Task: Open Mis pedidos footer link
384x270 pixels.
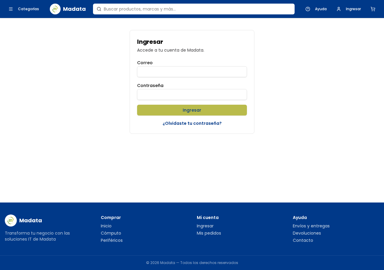Action: (x=209, y=233)
